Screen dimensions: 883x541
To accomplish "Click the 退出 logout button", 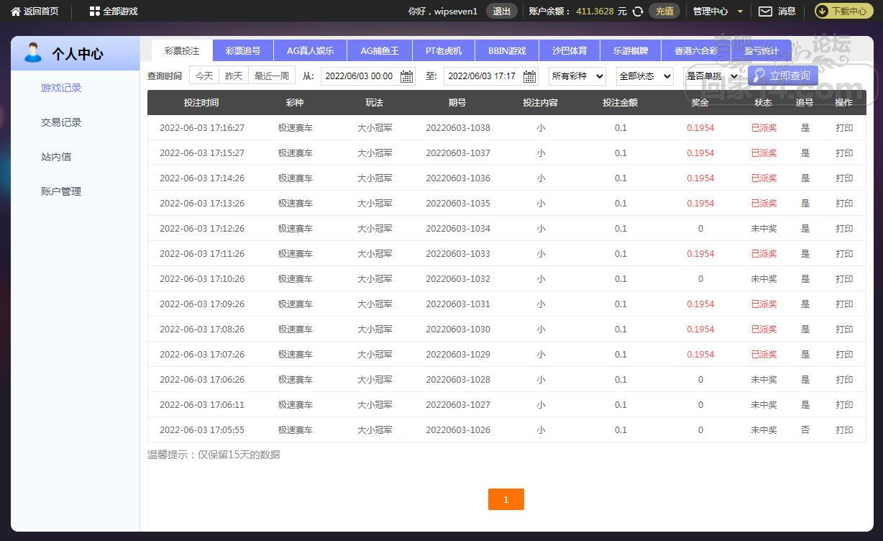I will [502, 12].
